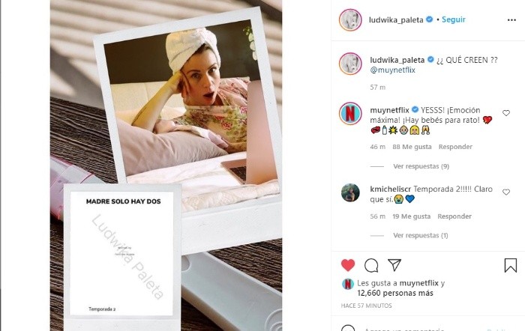
Task: Like the muynetflix comment heart
Action: [506, 113]
